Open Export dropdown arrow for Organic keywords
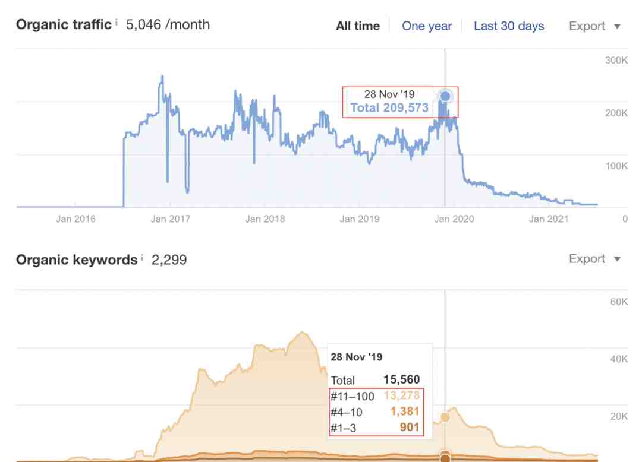Viewport: 642px width, 462px height. click(618, 259)
